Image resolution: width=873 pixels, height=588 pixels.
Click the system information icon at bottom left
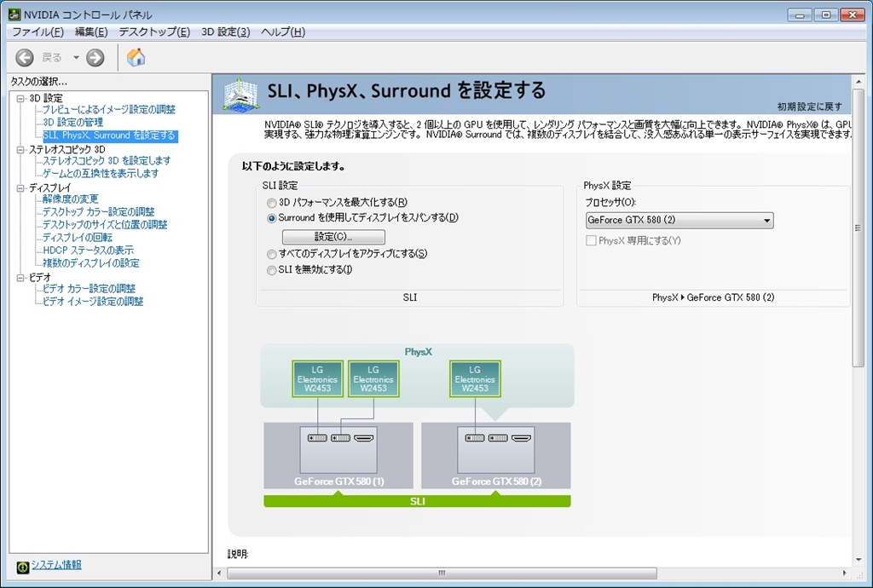(23, 567)
